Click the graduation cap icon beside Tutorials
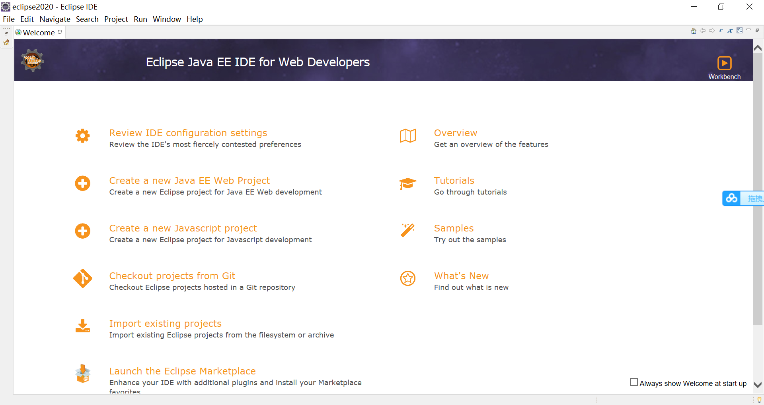The height and width of the screenshot is (405, 764). pyautogui.click(x=407, y=183)
